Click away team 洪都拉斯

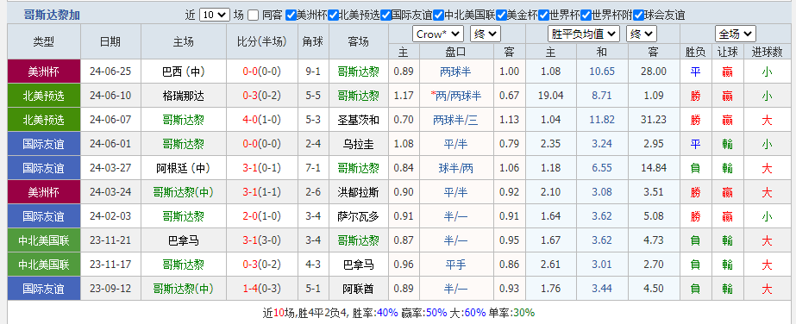(x=359, y=192)
